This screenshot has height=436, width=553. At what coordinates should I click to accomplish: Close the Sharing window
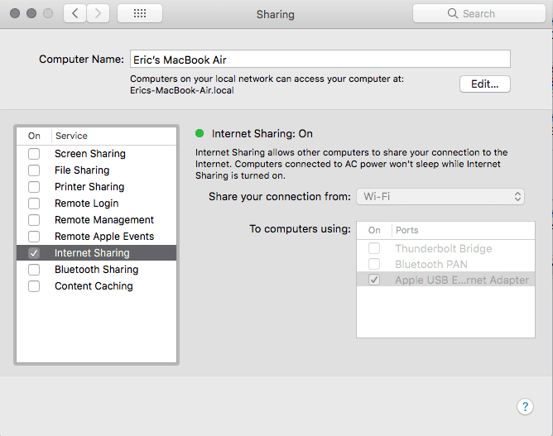[15, 13]
